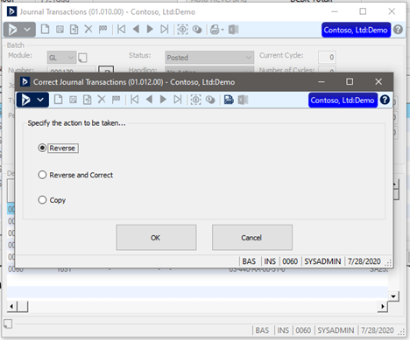Click the Current Cycle field
This screenshot has width=410, height=340.
tap(327, 57)
